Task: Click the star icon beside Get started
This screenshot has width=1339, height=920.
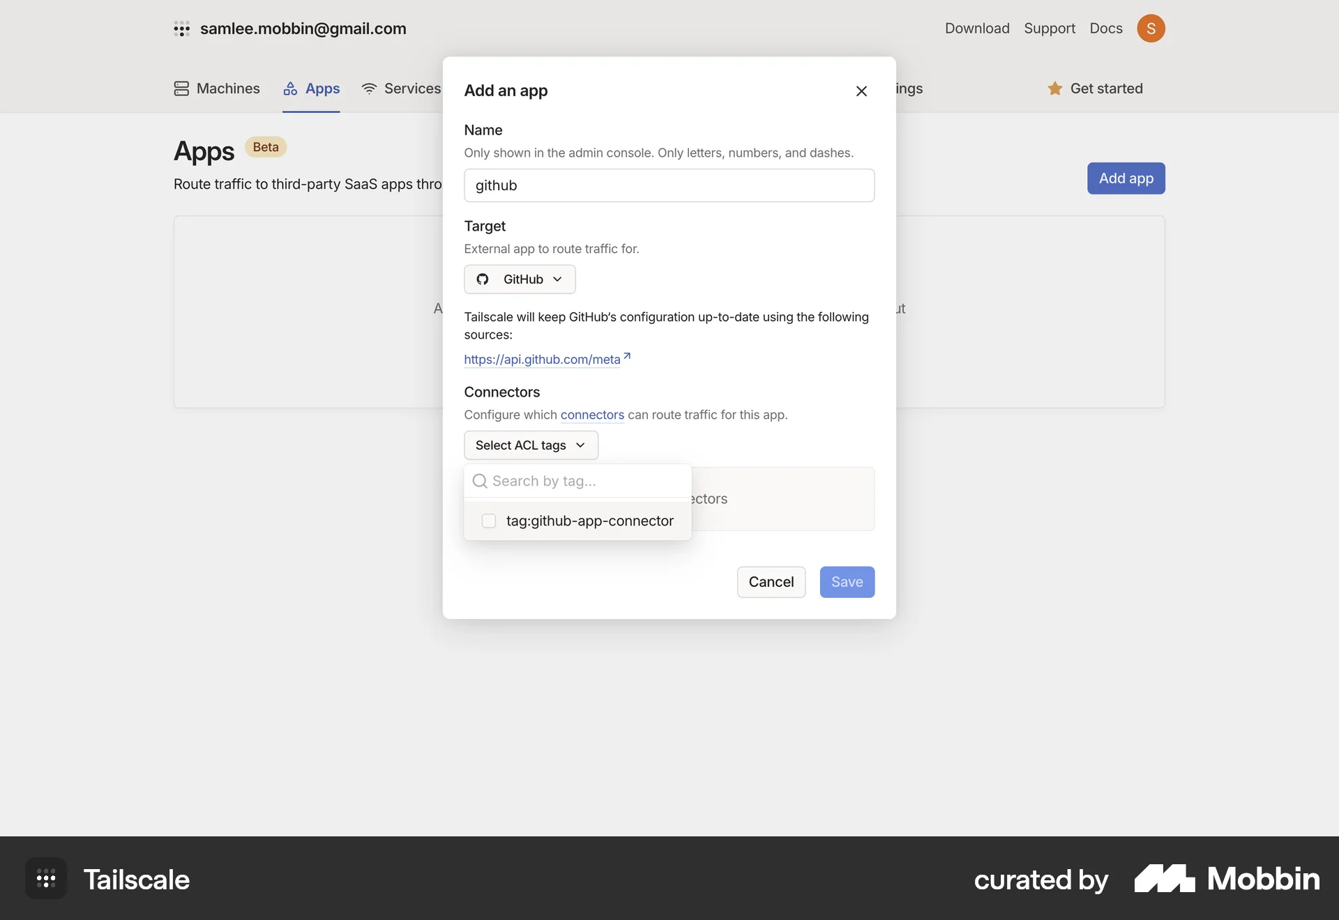Action: tap(1055, 89)
